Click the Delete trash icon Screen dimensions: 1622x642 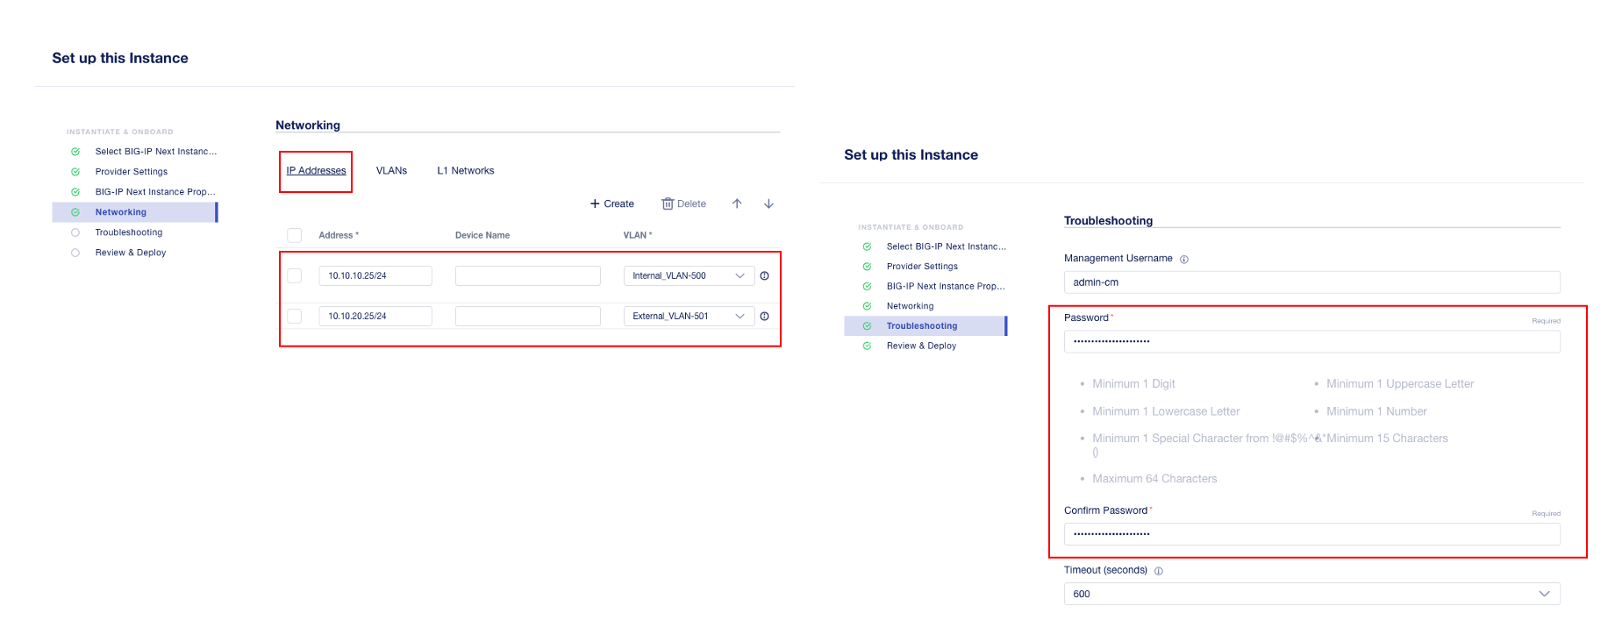point(668,203)
